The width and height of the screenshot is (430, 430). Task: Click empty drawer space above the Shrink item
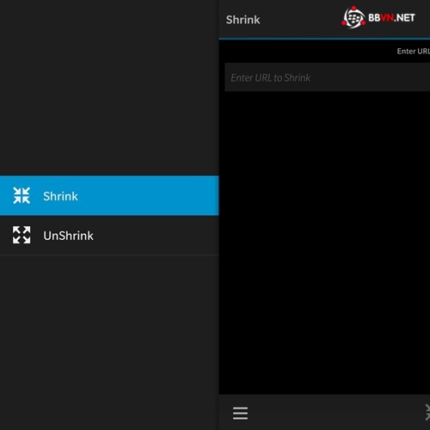click(x=109, y=88)
